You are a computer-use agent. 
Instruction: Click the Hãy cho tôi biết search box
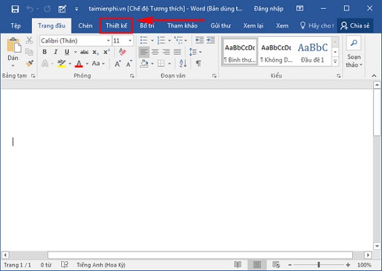pos(317,26)
